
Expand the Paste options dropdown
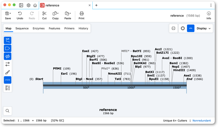[70, 13]
